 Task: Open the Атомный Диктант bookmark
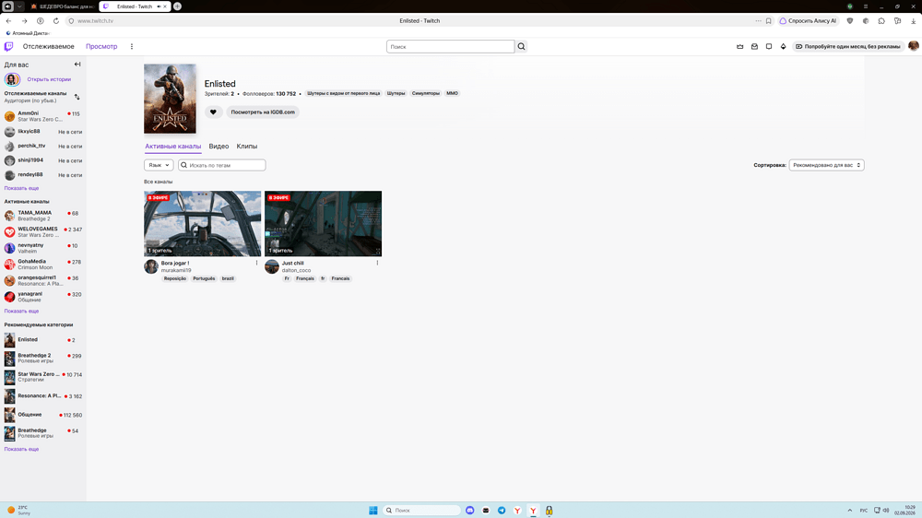[29, 33]
